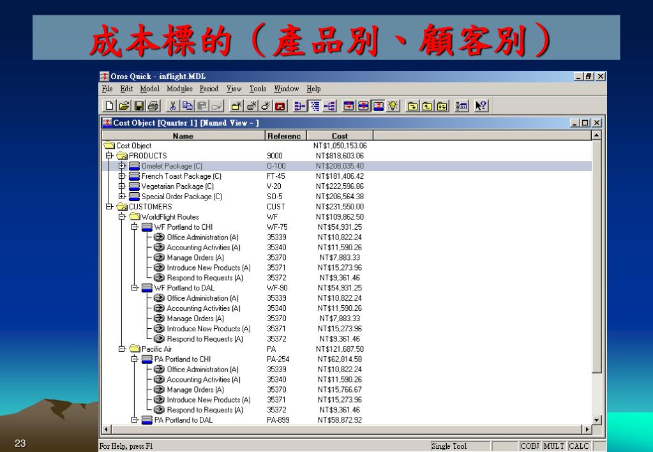
Task: Collapse the WF Portland to DAL node
Action: pyautogui.click(x=135, y=287)
